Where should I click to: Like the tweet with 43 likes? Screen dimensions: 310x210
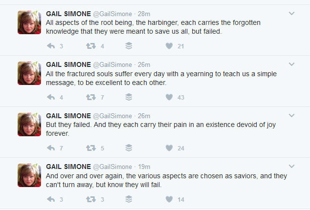point(169,97)
